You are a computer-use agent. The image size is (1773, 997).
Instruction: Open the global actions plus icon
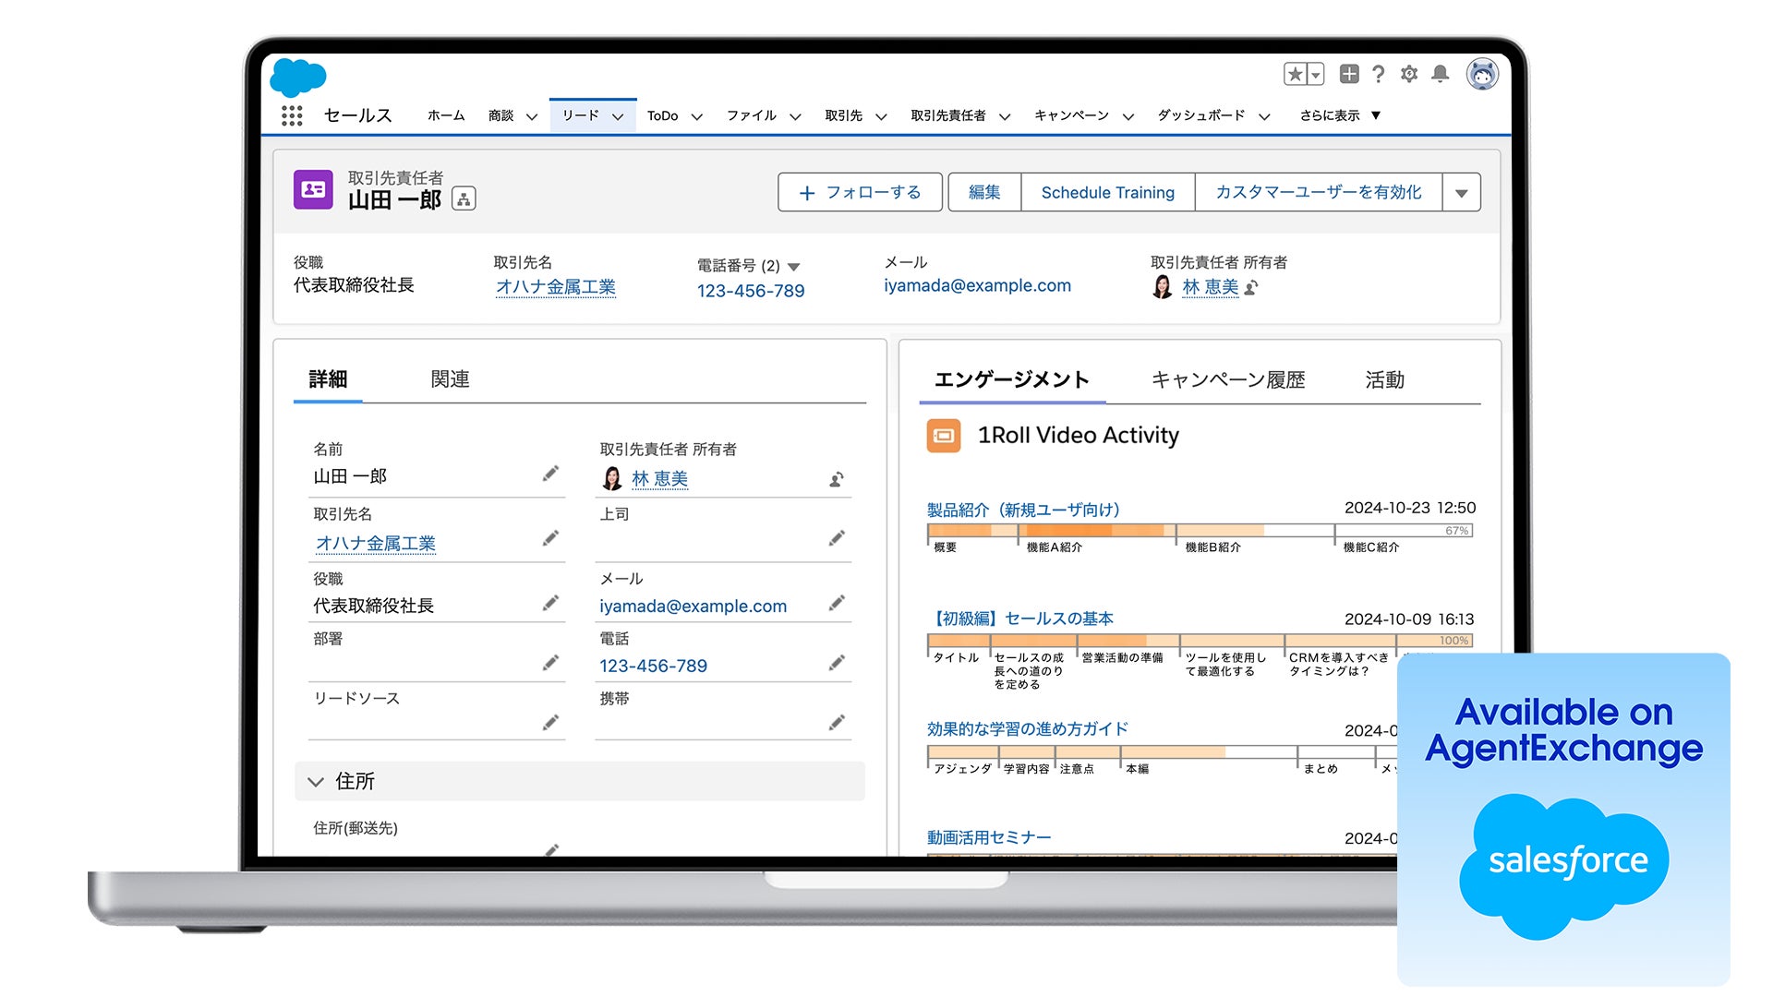(x=1349, y=74)
